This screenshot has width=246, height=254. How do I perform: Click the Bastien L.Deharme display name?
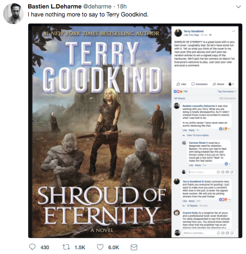click(x=55, y=7)
